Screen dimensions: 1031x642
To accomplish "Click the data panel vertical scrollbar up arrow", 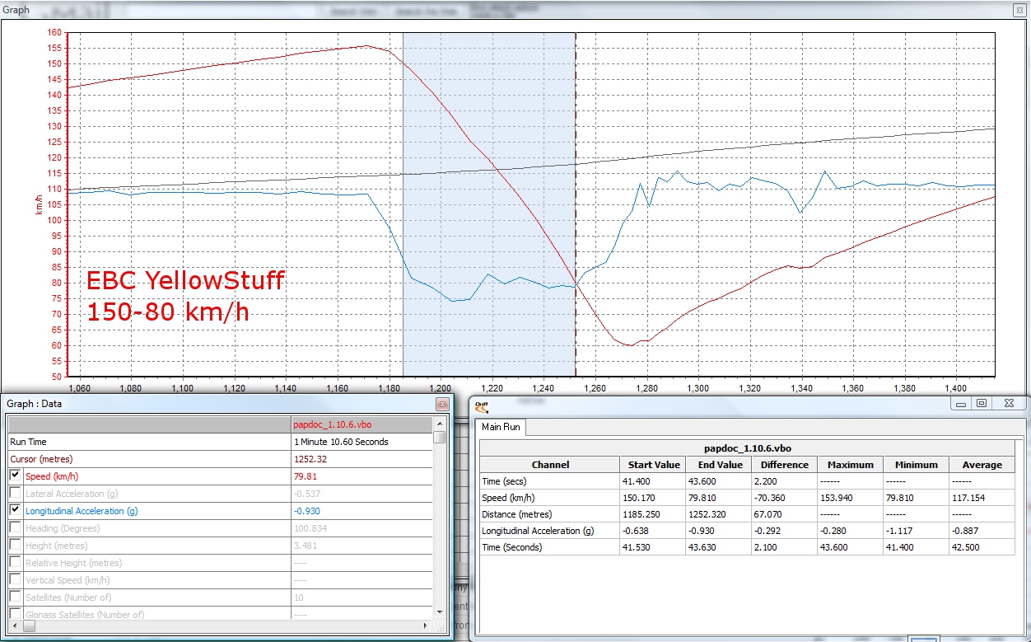I will (x=440, y=423).
